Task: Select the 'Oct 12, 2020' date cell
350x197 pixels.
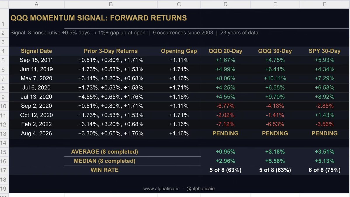Action: point(36,115)
